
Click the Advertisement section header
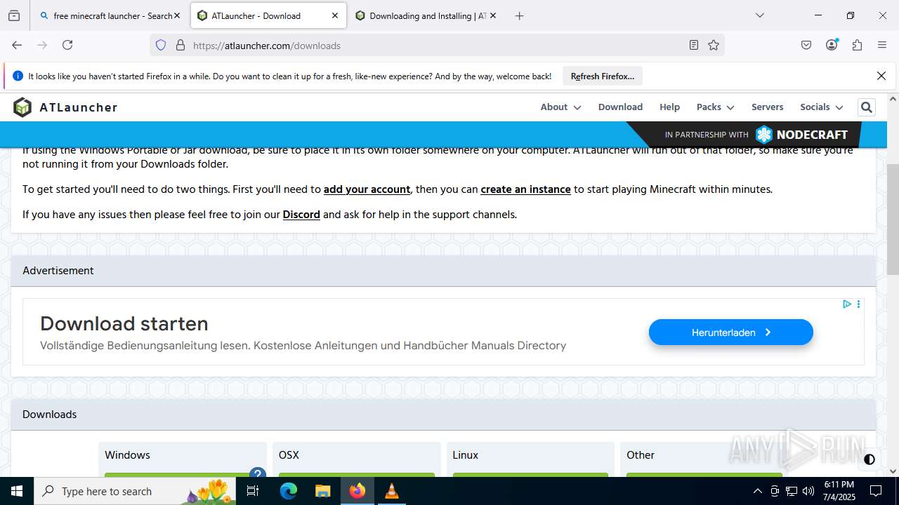(443, 271)
